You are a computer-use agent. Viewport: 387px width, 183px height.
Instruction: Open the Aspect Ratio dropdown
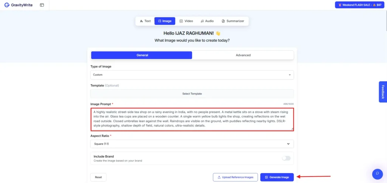(192, 144)
